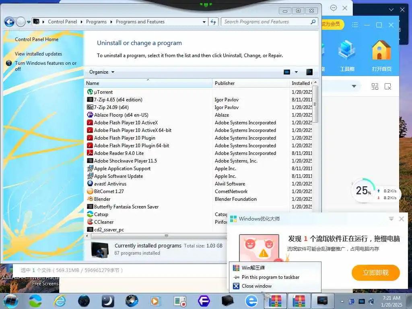Expand the view options dropdown arrow
Screen dimensions: 412x309
coord(297,72)
